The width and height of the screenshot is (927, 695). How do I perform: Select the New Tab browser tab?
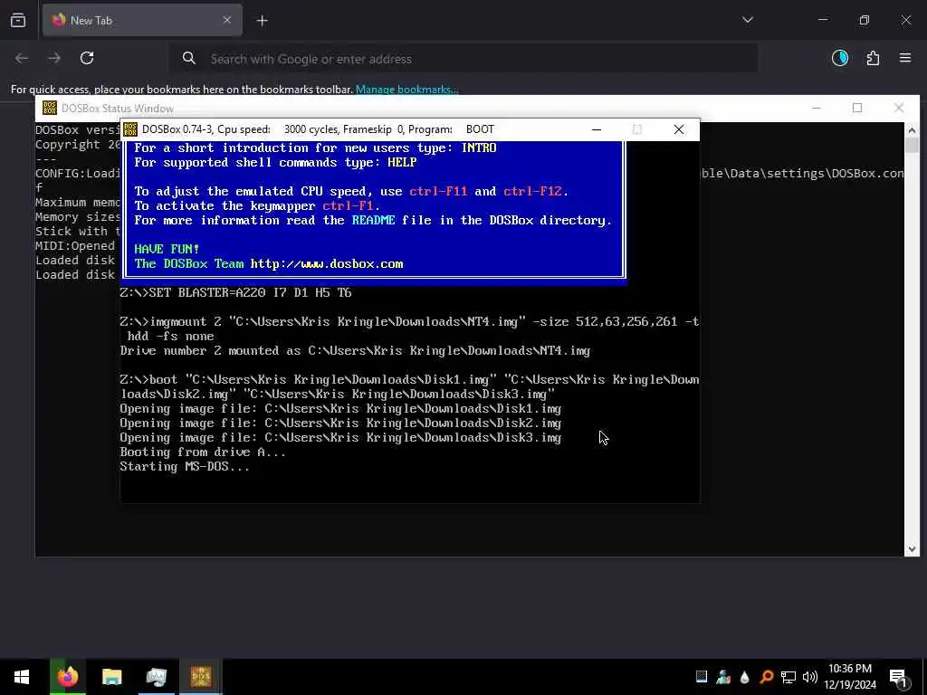coord(142,20)
